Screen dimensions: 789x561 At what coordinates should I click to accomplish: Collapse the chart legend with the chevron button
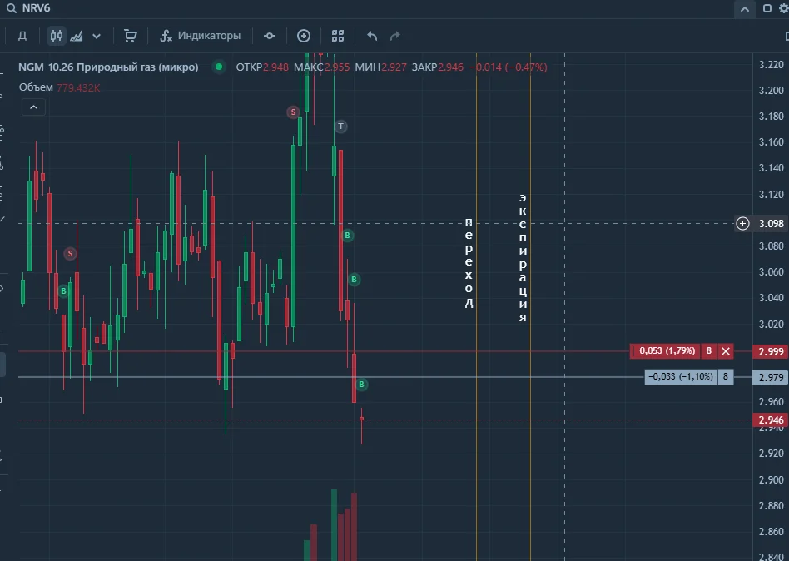(34, 107)
